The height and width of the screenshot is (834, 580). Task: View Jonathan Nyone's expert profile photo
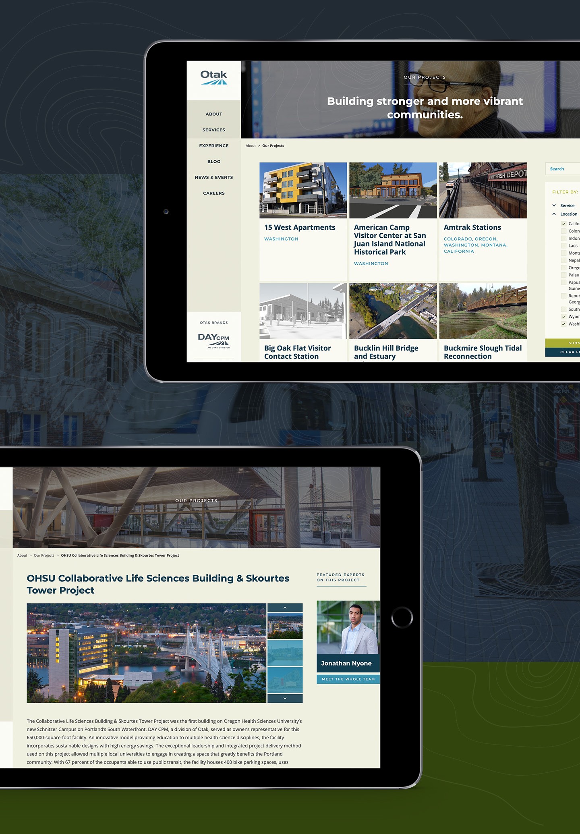tap(348, 627)
